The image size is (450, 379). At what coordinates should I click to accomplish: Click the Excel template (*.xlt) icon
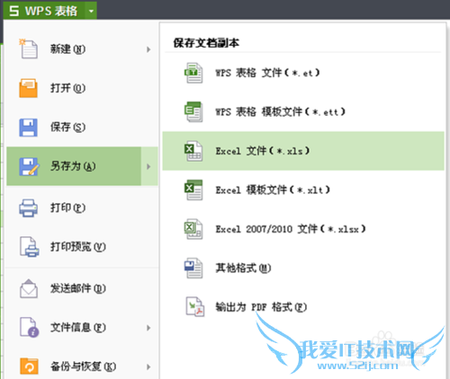[193, 189]
